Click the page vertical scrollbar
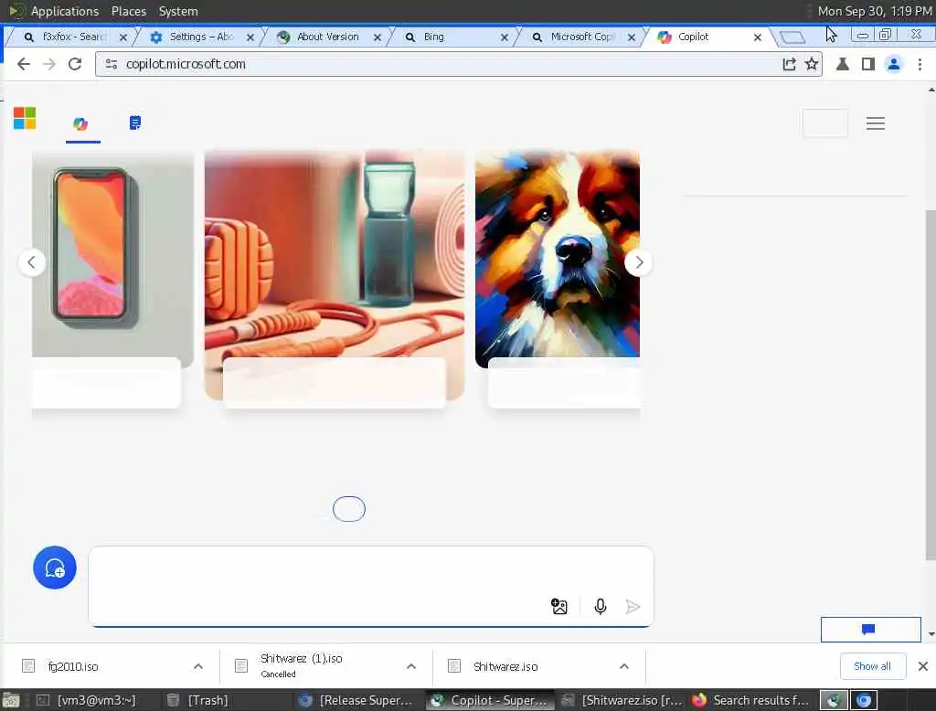Viewport: 936px width, 711px height. pos(931,385)
